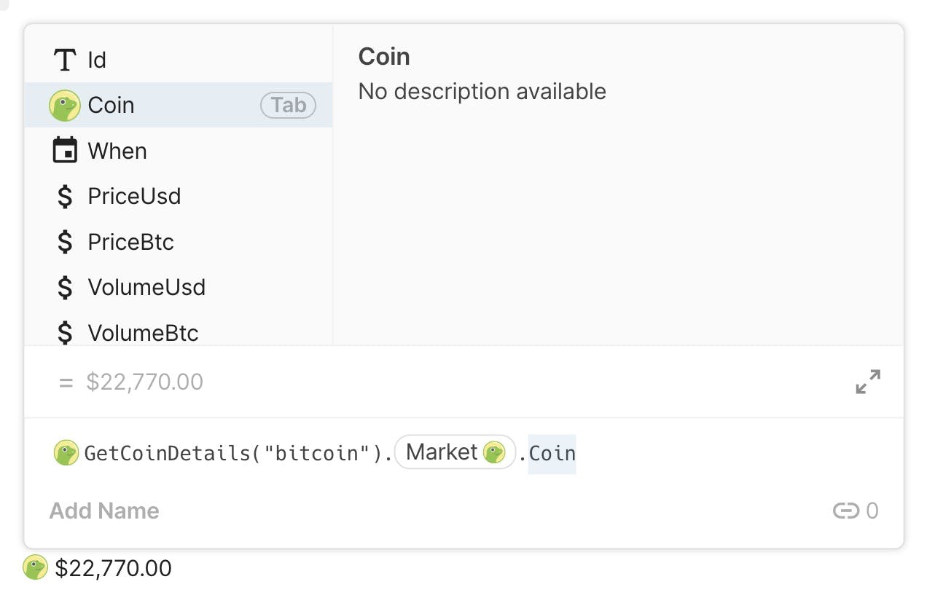Click the Add Name field

[x=104, y=511]
